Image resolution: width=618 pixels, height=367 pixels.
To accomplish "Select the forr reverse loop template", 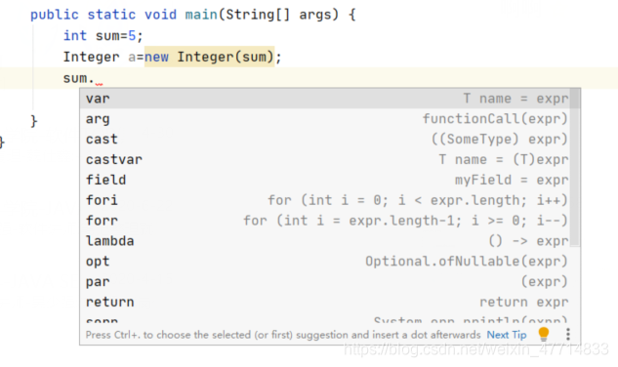I will click(x=327, y=221).
